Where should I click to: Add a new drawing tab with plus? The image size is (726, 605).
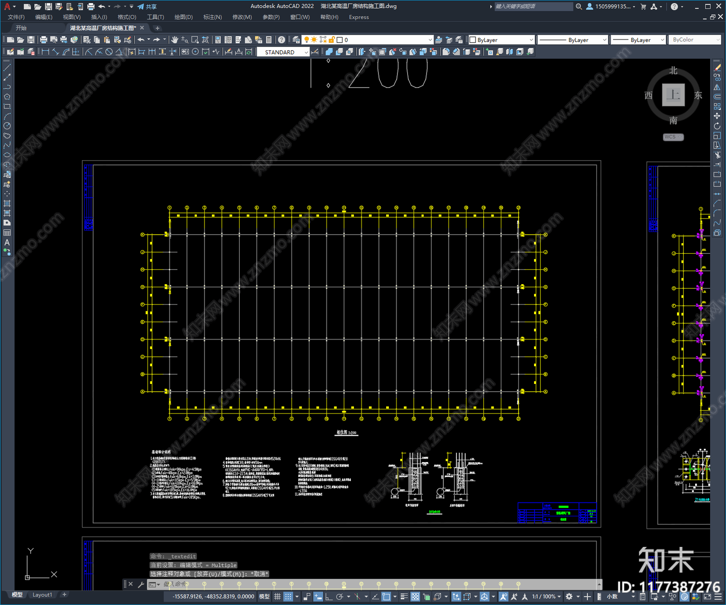[x=157, y=28]
